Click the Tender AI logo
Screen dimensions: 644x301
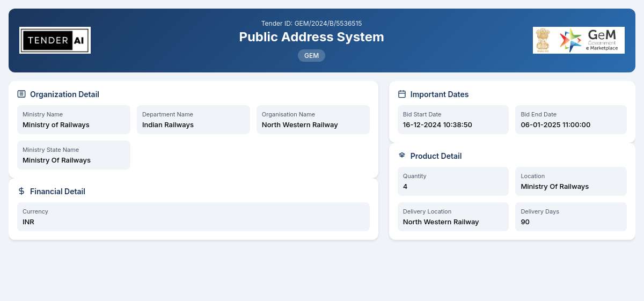55,40
